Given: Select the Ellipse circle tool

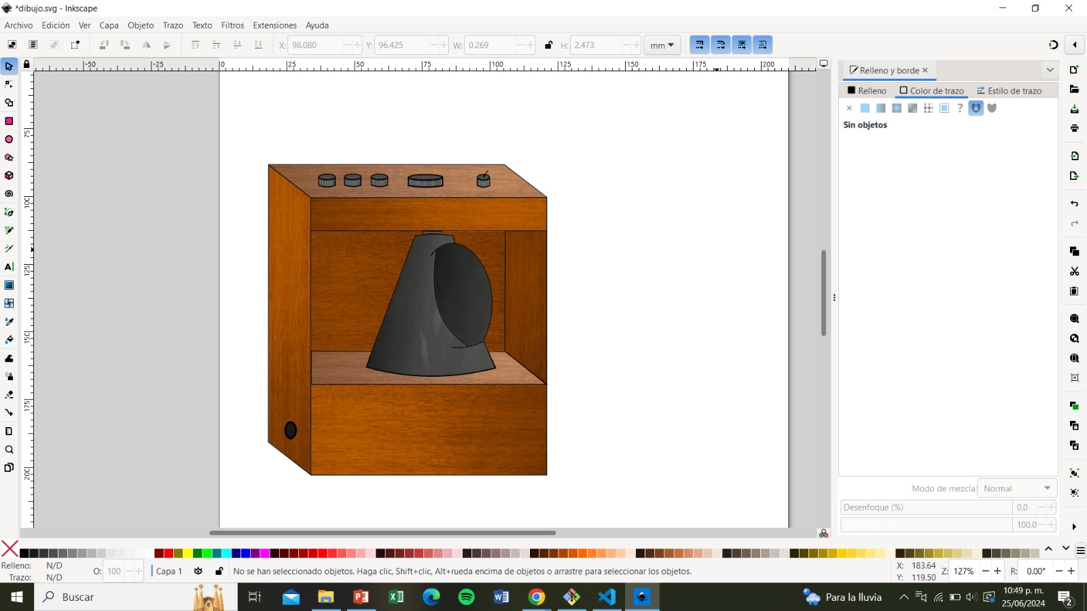Looking at the screenshot, I should click(x=9, y=139).
